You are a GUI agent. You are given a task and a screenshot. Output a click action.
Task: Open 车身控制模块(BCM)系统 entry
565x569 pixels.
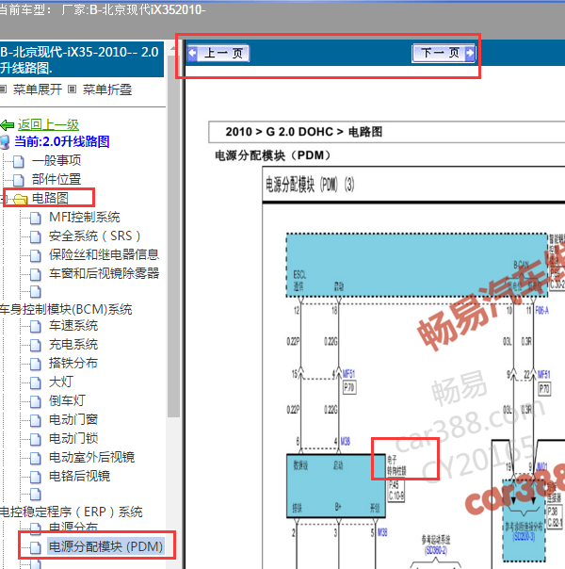coord(66,309)
